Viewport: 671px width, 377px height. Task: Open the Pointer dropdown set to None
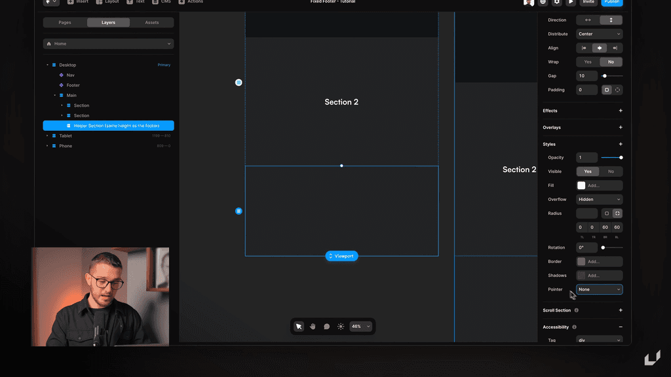coord(598,289)
